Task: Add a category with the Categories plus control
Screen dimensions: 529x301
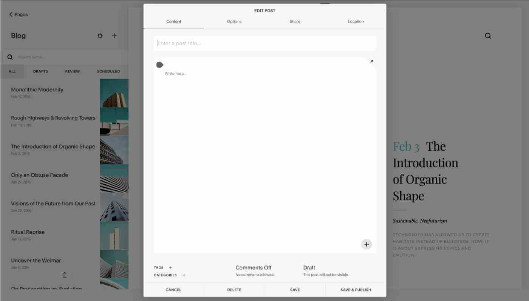Action: tap(184, 275)
